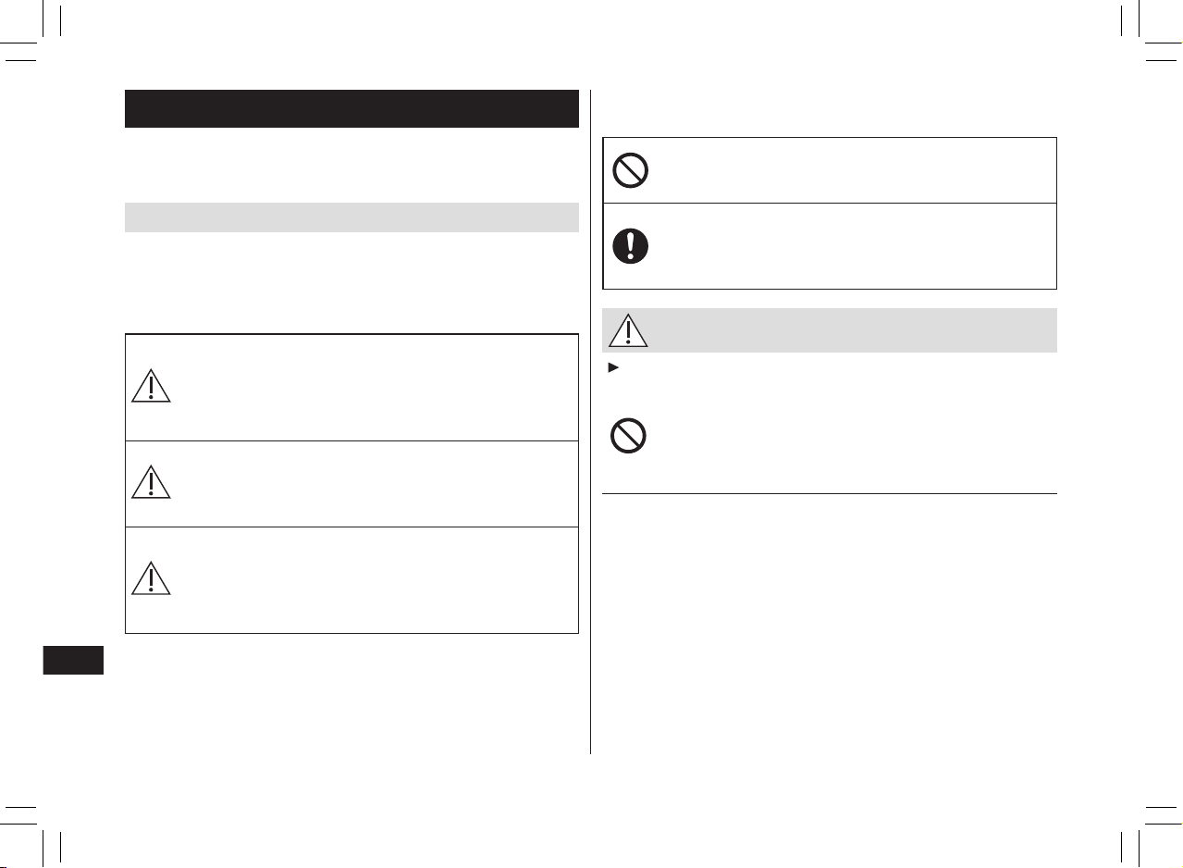Click the light gray section heading bar in the left column
Viewport: 1183px width, 868px height.
coord(351,217)
